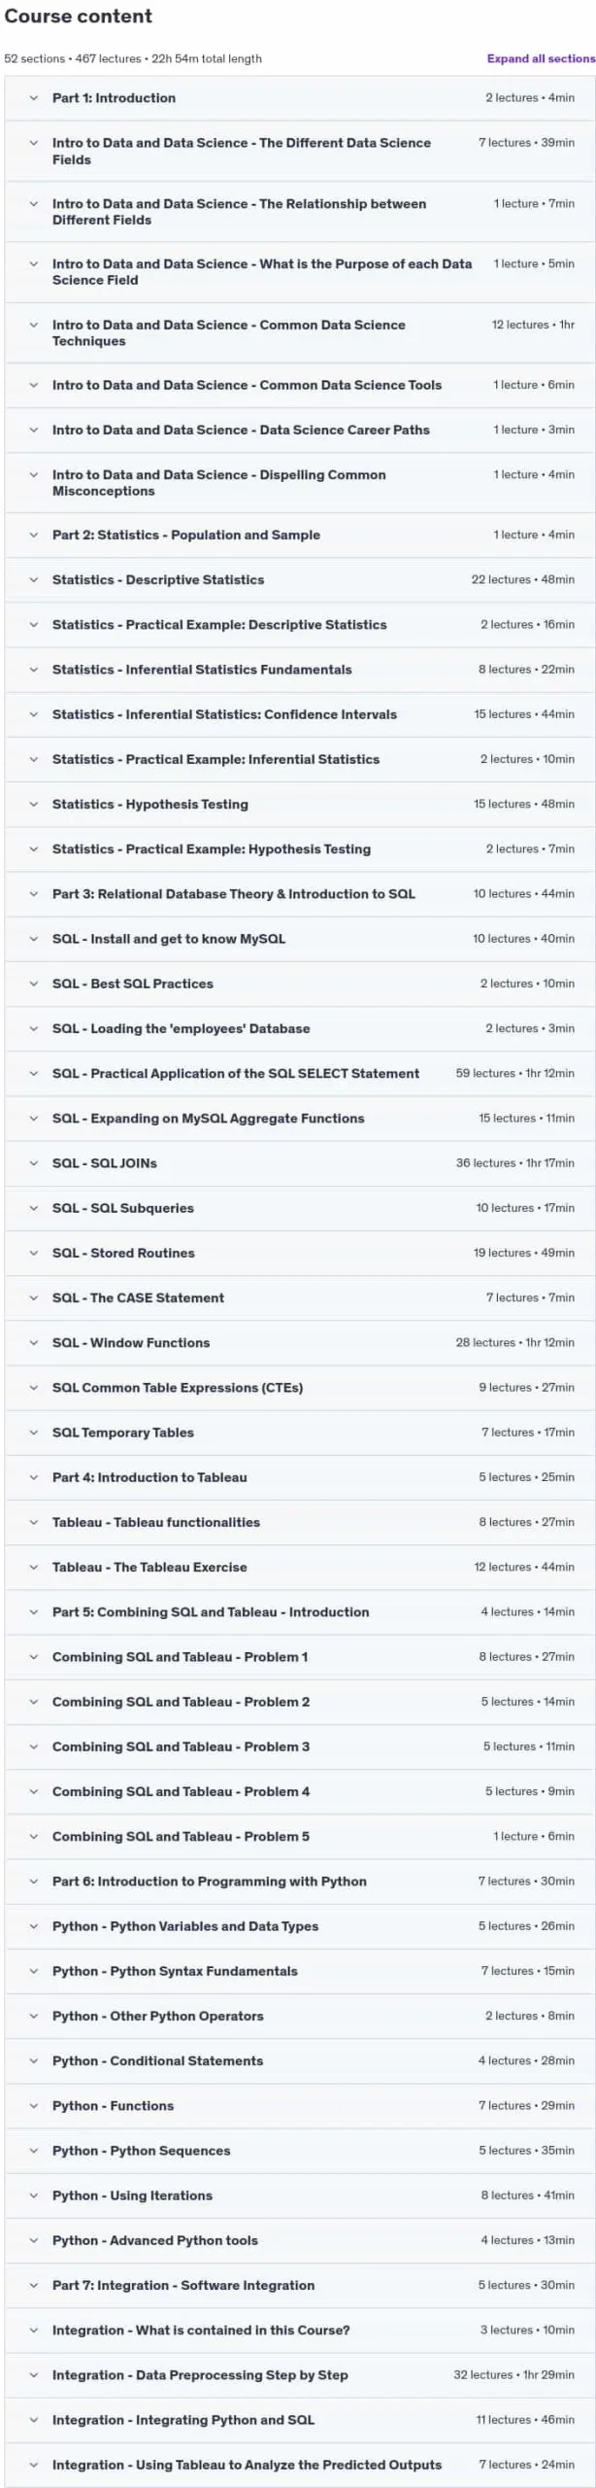Expand the Integration - Integrating Python and SQL chevron
The image size is (596, 2488).
(34, 2420)
